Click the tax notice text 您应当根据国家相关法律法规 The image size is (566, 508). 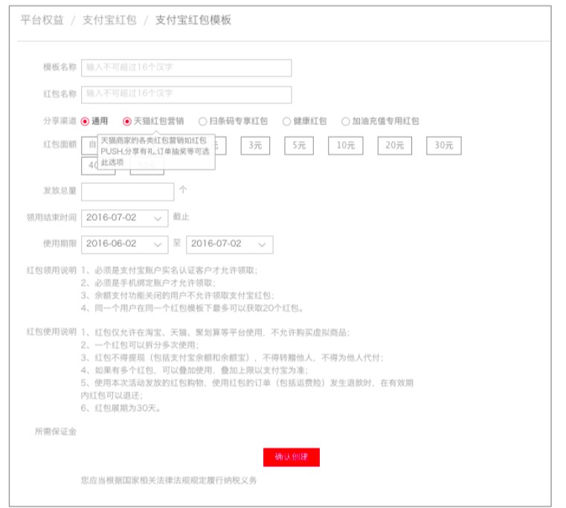(169, 480)
